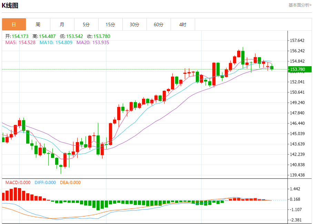
Task: Click the 152.041 price axis label
Action: pyautogui.click(x=297, y=82)
